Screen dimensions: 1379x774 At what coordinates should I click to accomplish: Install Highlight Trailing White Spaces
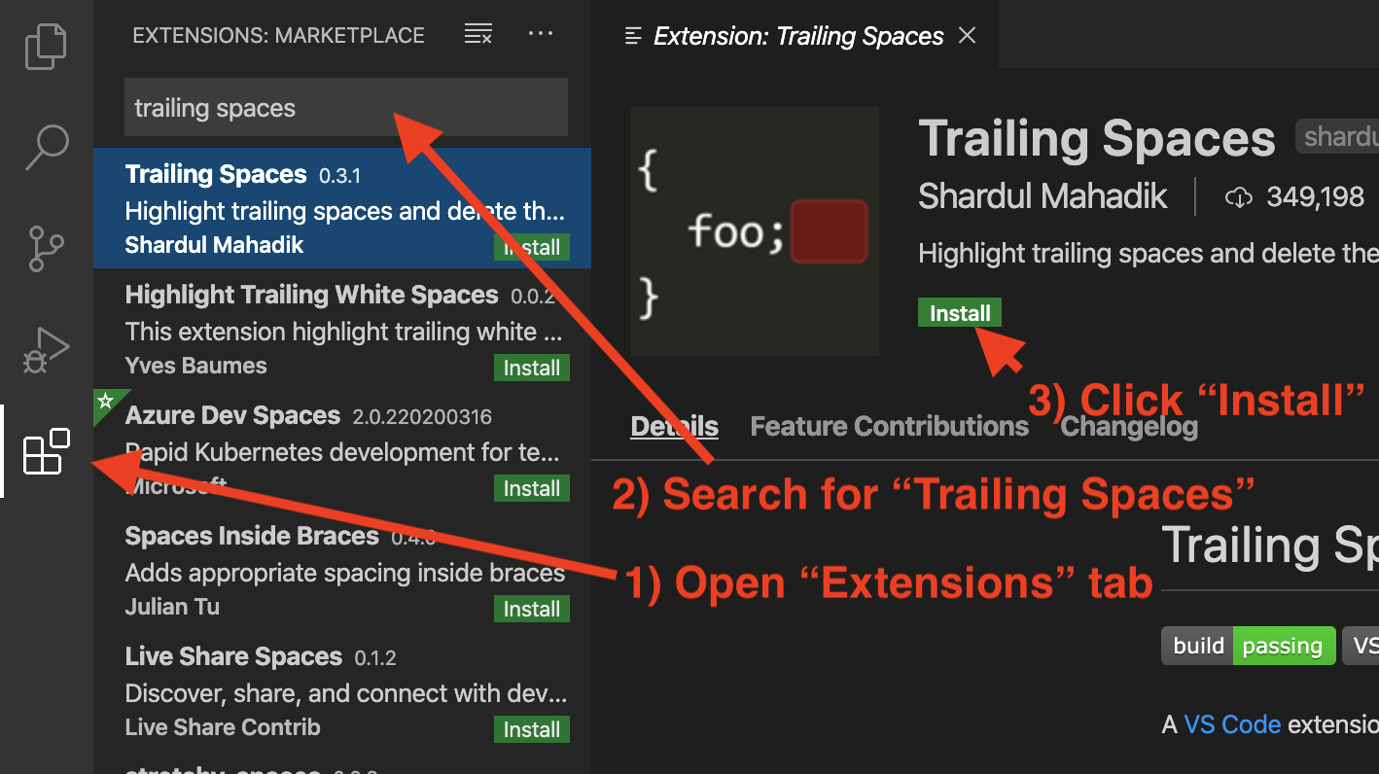point(531,368)
